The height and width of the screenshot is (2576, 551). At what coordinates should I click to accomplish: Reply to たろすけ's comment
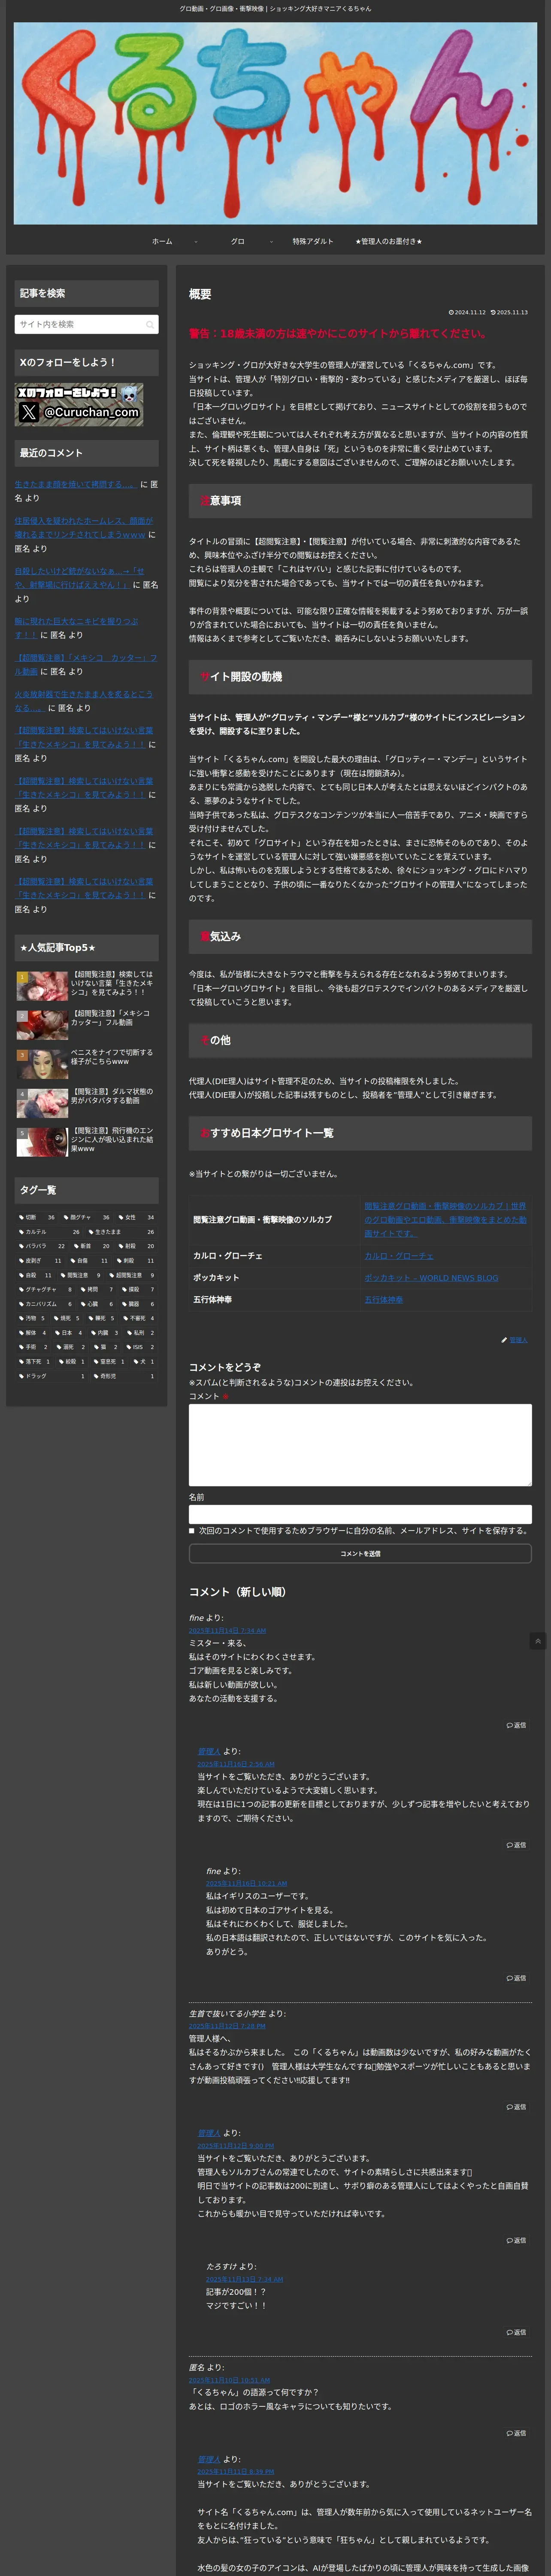coord(516,2332)
